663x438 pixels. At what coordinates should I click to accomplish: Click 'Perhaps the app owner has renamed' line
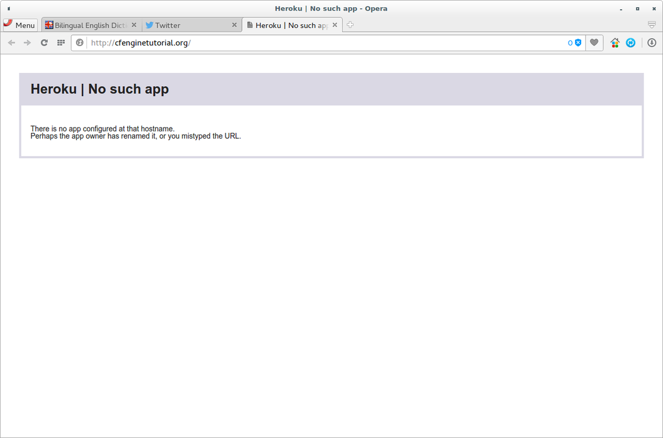click(x=136, y=136)
